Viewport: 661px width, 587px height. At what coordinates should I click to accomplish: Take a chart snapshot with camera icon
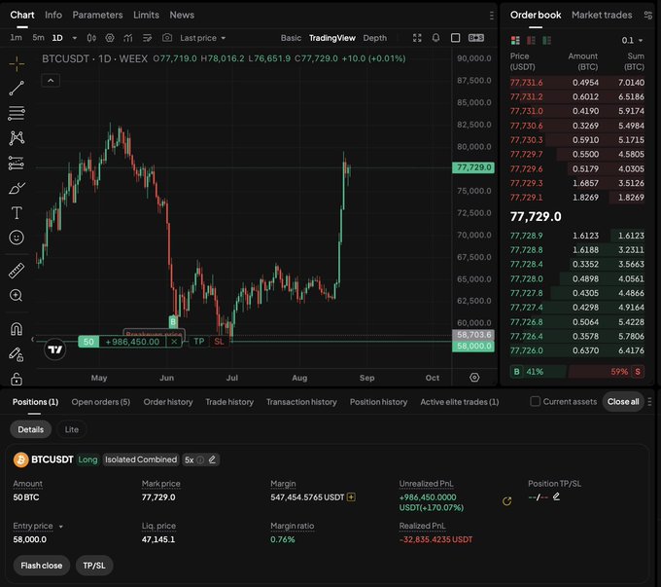pyautogui.click(x=167, y=38)
